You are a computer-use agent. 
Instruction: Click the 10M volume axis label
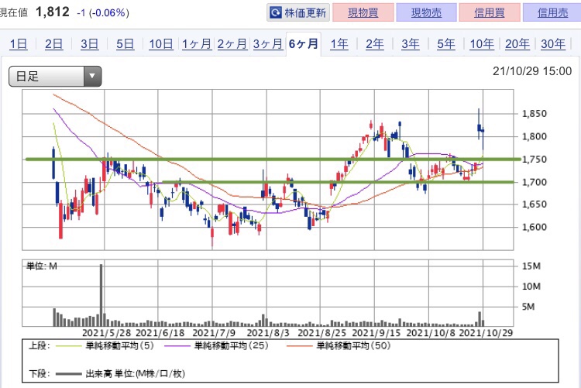[x=531, y=287]
